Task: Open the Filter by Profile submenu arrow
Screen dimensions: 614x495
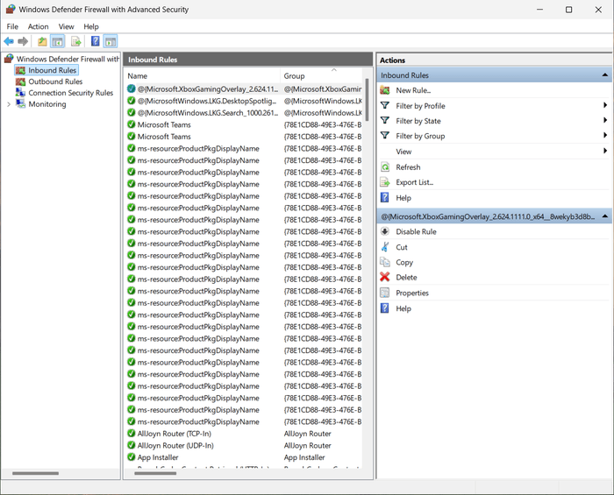Action: coord(605,106)
